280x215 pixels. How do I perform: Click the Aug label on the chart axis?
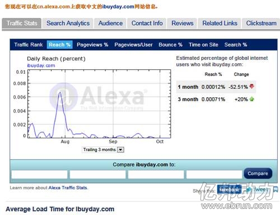65,142
